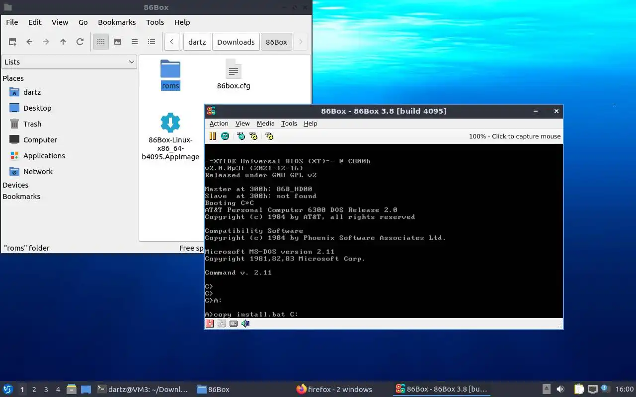This screenshot has height=397, width=636.
Task: Switch to thumbnail view mode
Action: click(118, 42)
